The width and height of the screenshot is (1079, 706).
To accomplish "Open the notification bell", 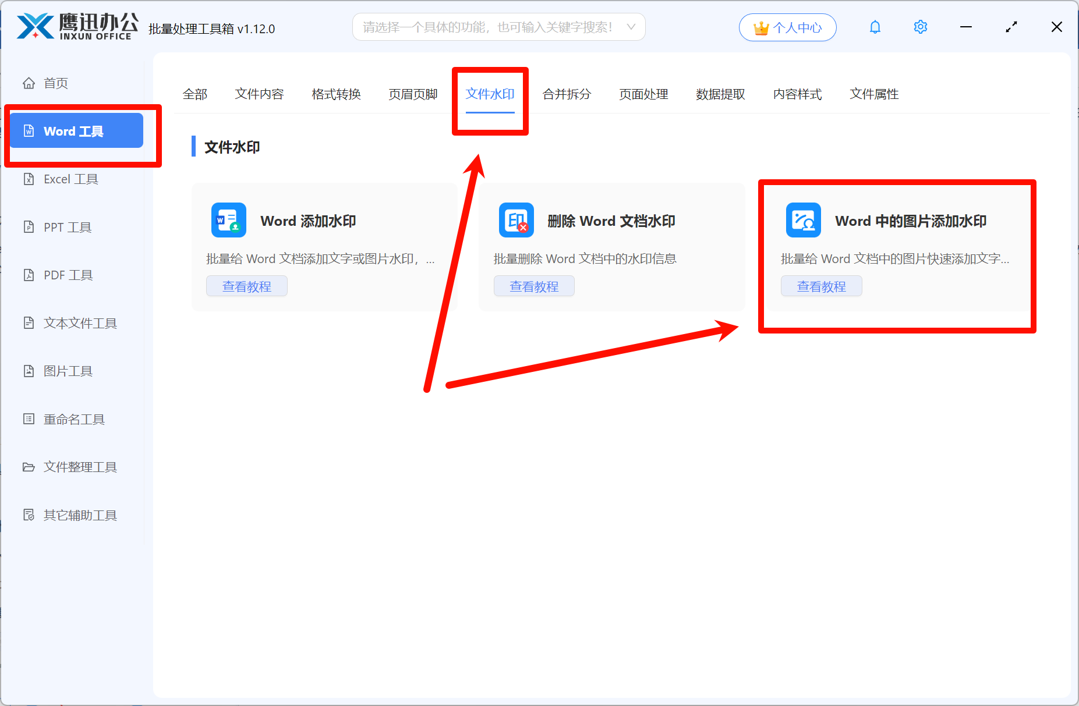I will click(875, 27).
